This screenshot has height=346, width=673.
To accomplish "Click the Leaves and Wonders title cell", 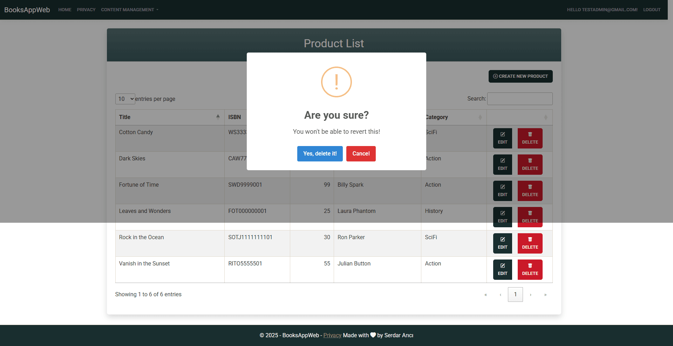I will click(170, 217).
